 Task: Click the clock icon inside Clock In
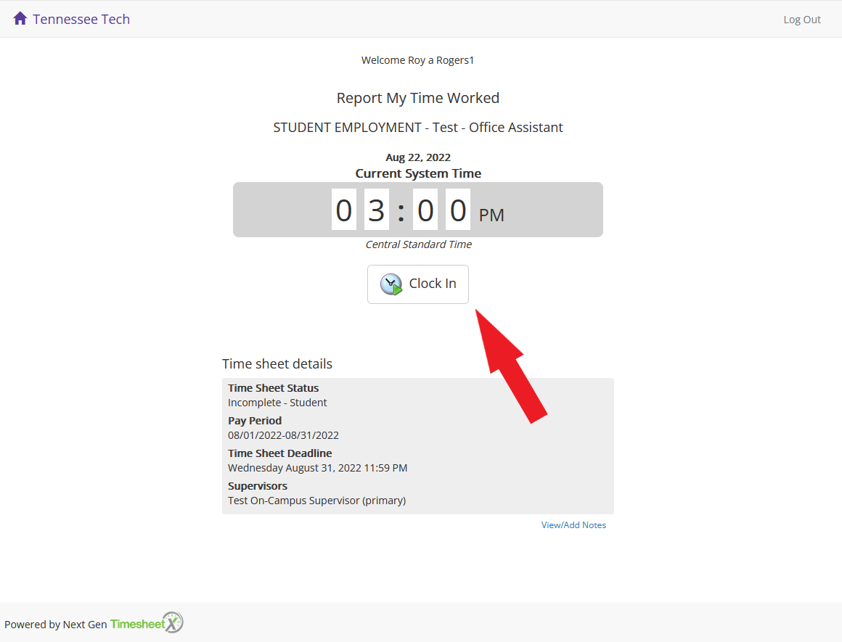pos(391,284)
